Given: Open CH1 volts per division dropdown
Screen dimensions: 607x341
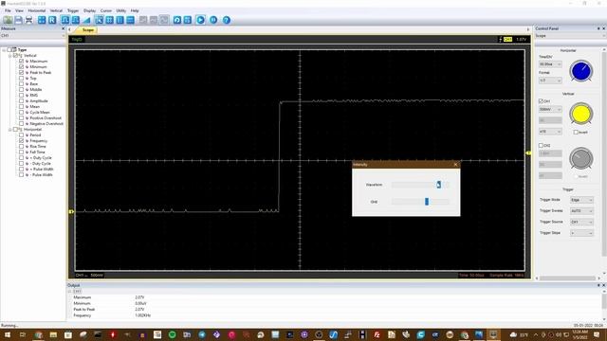Looking at the screenshot, I should pos(550,110).
